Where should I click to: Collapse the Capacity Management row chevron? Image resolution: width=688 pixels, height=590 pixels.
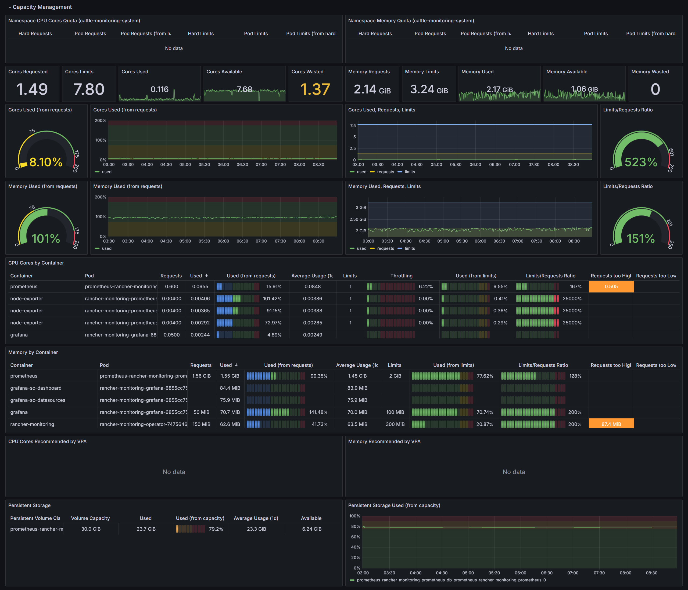tap(10, 7)
